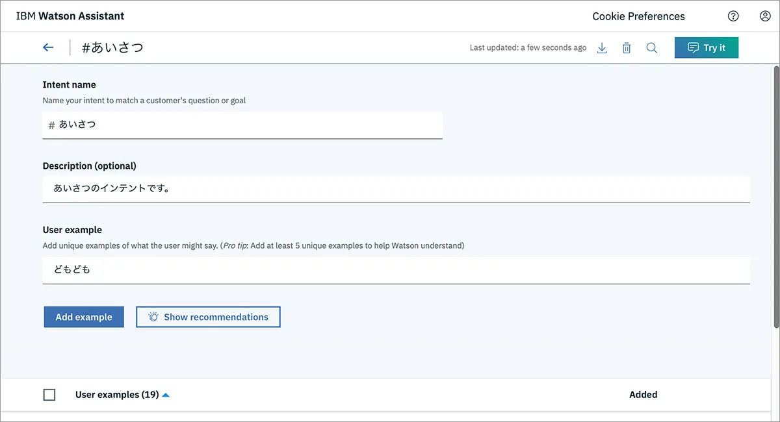780x422 pixels.
Task: Focus the Intent name input field
Action: [242, 125]
